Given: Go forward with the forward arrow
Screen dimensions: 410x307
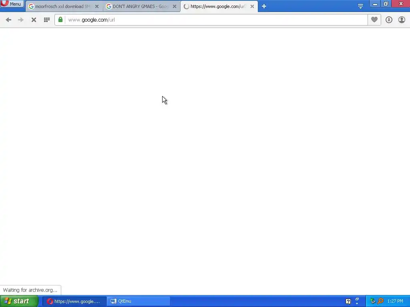Looking at the screenshot, I should [x=21, y=20].
